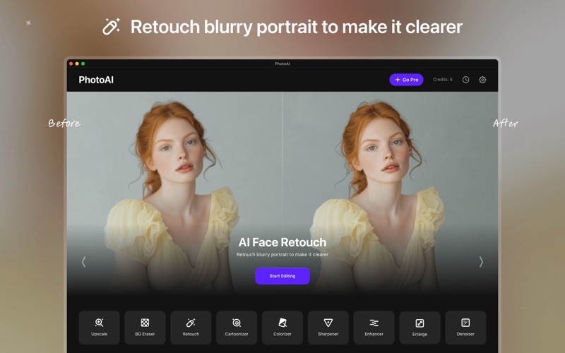The height and width of the screenshot is (353, 565).
Task: Open the Sharpener tool
Action: point(328,327)
